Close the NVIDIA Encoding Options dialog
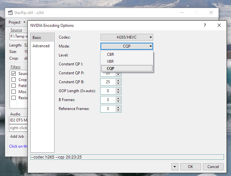231x176 pixels. 219,25
